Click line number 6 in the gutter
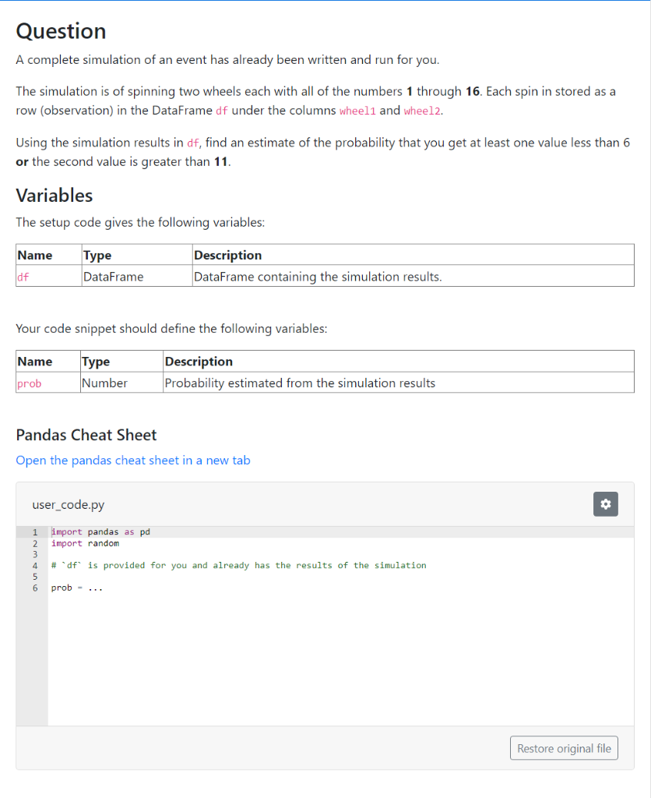651x798 pixels. point(34,587)
